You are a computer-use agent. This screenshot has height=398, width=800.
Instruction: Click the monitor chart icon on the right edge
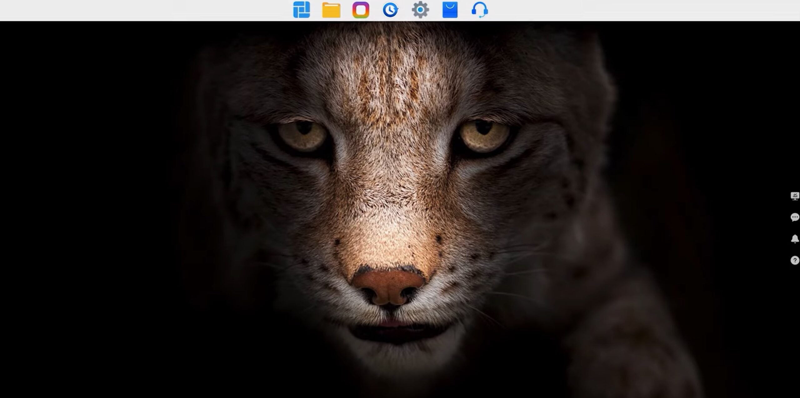pos(795,196)
